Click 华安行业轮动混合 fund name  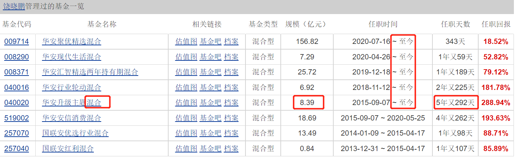point(72,87)
